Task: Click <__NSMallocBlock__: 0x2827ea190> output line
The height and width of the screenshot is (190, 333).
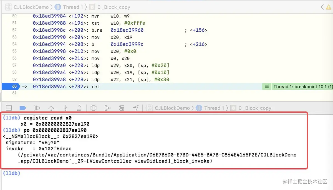Action: [51, 136]
